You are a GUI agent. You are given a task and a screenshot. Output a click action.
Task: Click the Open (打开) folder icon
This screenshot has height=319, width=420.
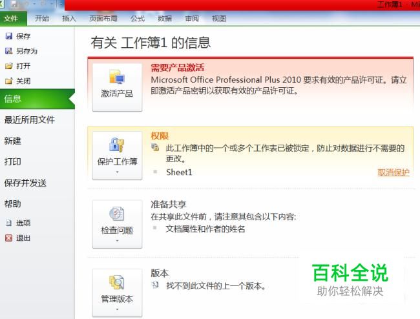(9, 66)
